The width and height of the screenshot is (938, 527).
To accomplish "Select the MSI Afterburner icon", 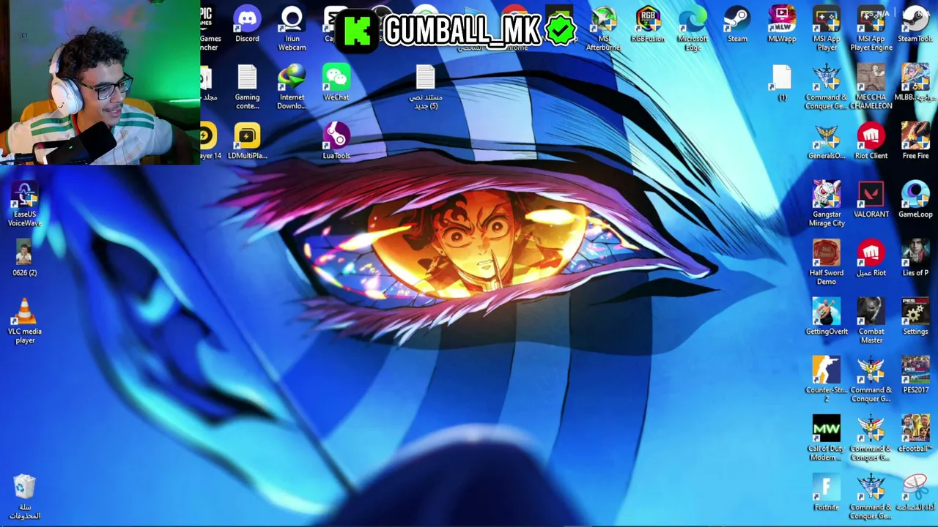I will (604, 29).
